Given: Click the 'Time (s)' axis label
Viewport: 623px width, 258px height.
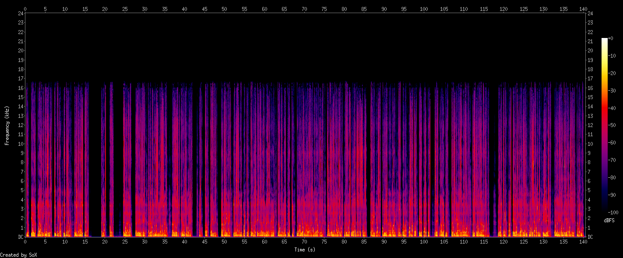Looking at the screenshot, I should 304,250.
